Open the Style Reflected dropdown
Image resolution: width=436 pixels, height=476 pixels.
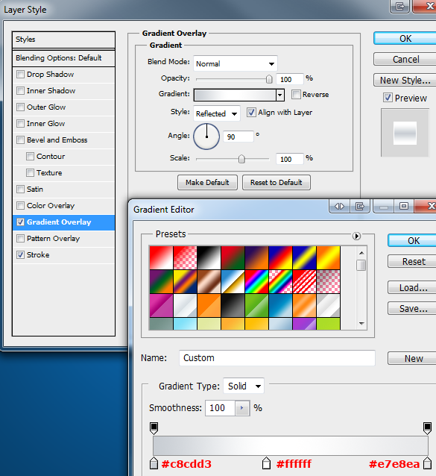217,113
